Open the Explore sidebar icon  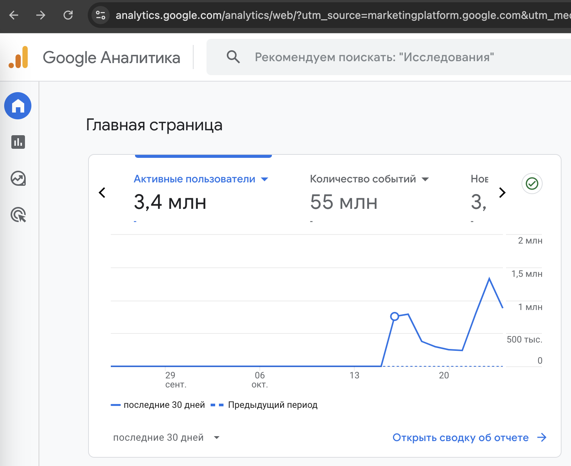(18, 178)
